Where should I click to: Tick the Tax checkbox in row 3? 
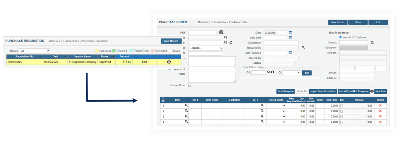point(342,116)
